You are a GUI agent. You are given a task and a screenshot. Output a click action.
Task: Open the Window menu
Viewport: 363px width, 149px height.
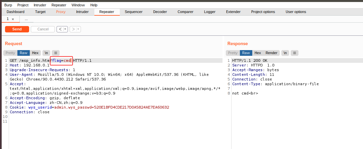(78, 5)
